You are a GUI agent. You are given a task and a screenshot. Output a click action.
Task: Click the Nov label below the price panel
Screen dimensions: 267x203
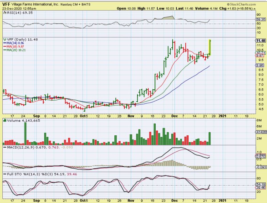pyautogui.click(x=131, y=116)
